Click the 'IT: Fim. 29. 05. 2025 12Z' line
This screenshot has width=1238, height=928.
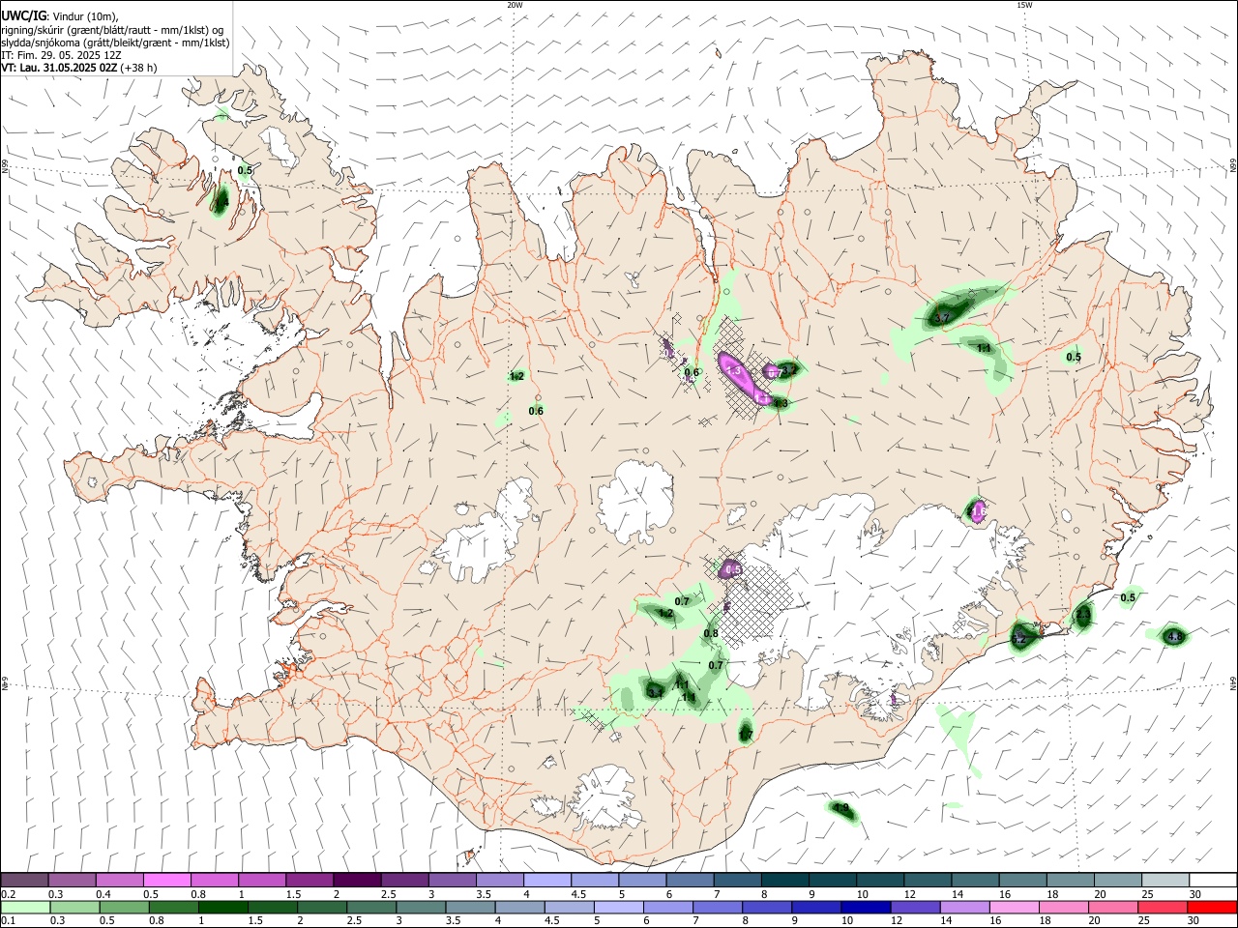pyautogui.click(x=61, y=55)
